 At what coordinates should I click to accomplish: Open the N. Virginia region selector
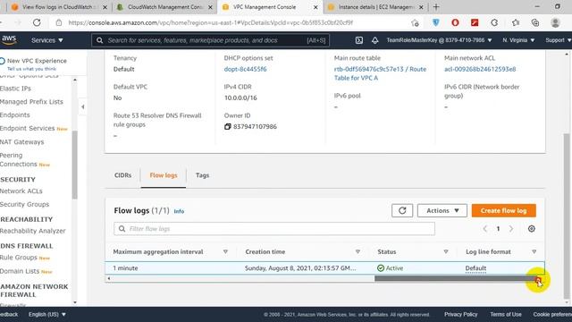coord(518,40)
